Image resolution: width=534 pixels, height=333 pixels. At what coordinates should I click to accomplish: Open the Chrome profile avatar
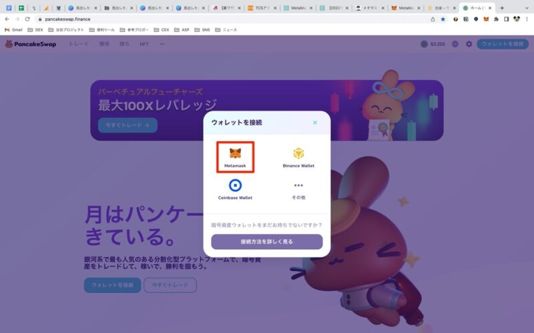click(x=517, y=19)
